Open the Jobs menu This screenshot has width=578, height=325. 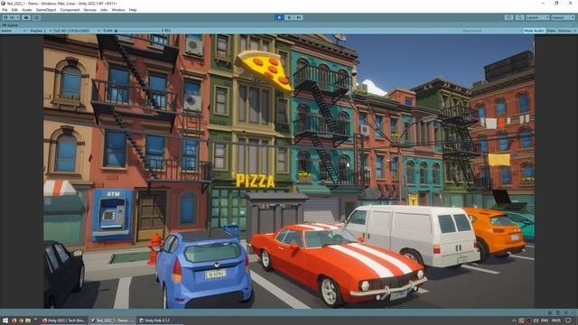104,10
